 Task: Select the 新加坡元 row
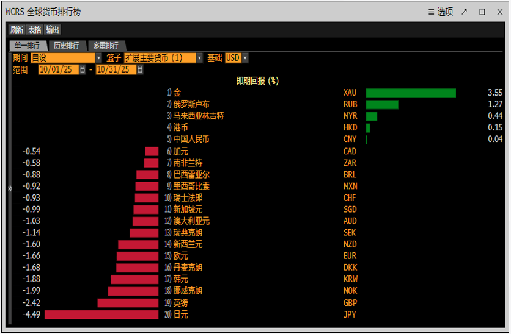click(257, 210)
